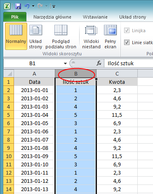Undo the last action

coord(27,6)
